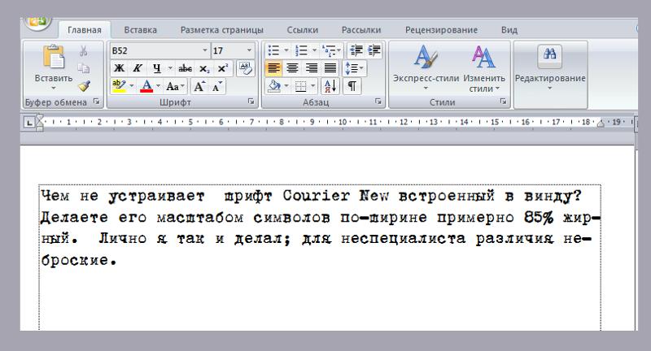Screen dimensions: 651x351
Task: Open the Разметка страницы tab
Action: click(x=221, y=30)
